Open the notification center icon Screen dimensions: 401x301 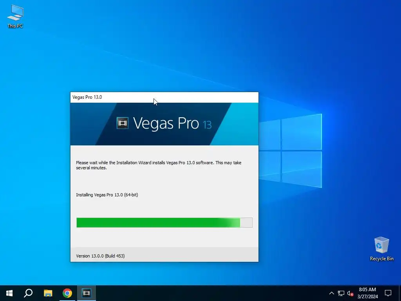(x=388, y=293)
